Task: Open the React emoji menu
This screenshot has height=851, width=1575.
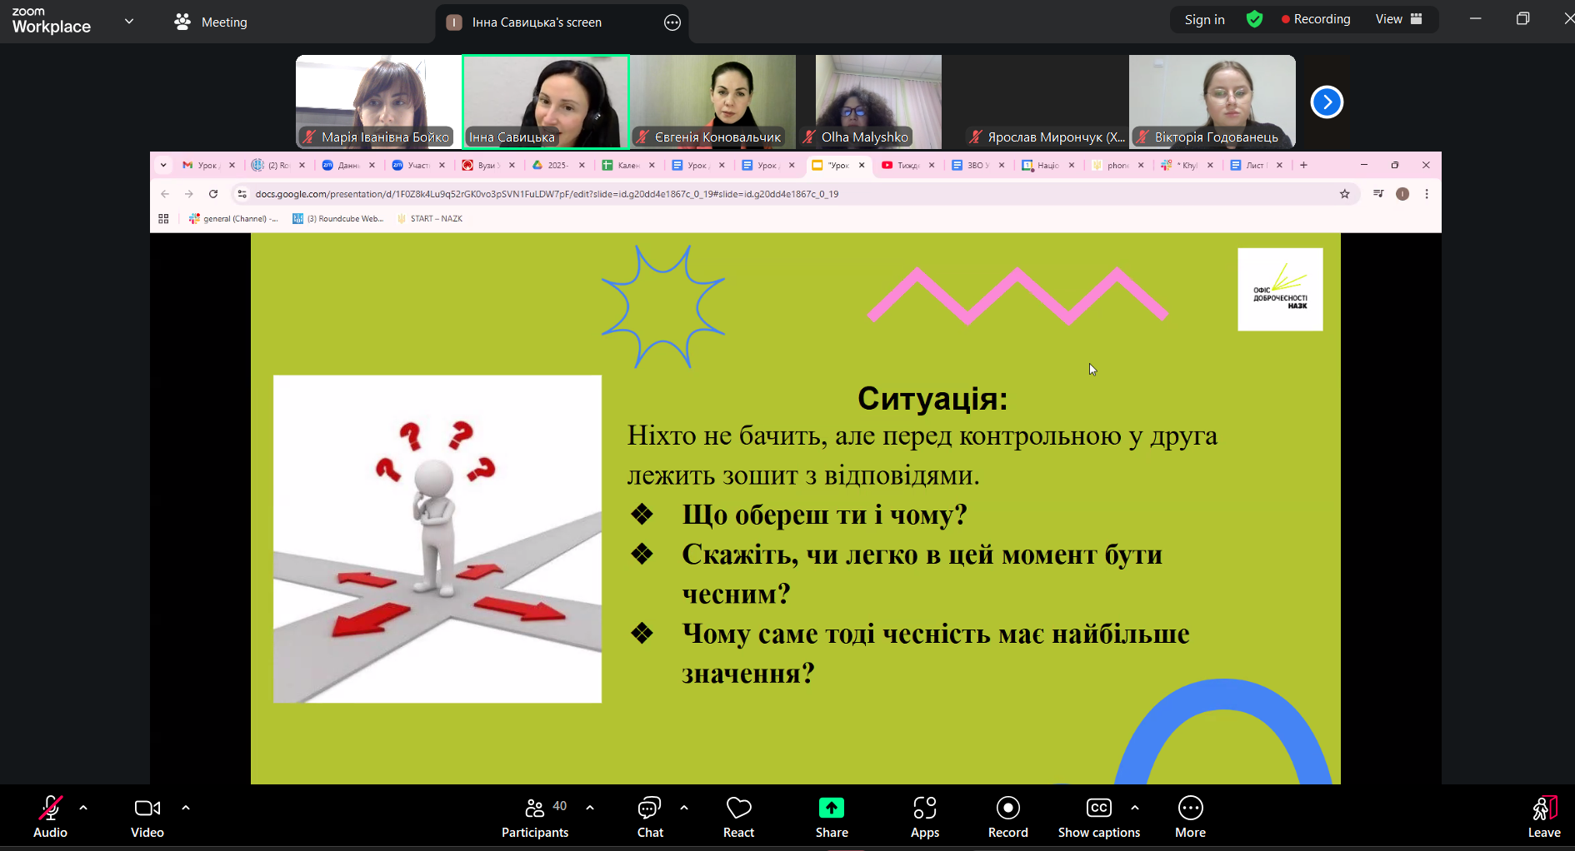Action: 738,817
